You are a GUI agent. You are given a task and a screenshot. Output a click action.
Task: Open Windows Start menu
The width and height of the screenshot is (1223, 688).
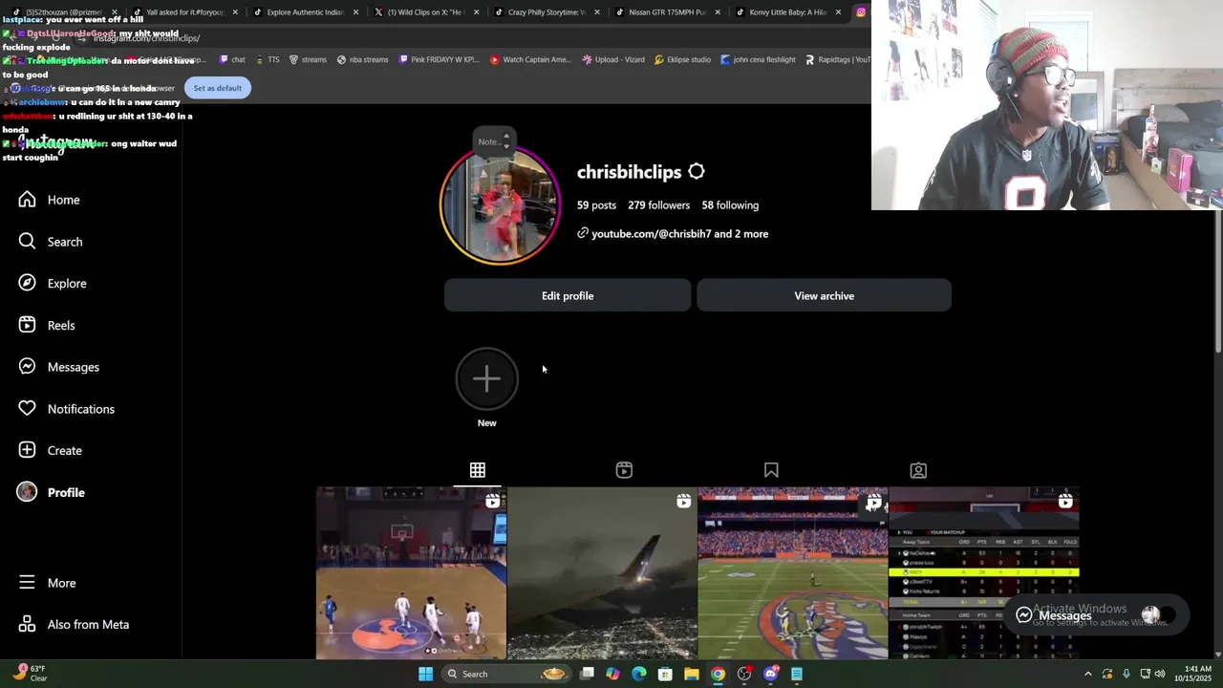click(425, 674)
